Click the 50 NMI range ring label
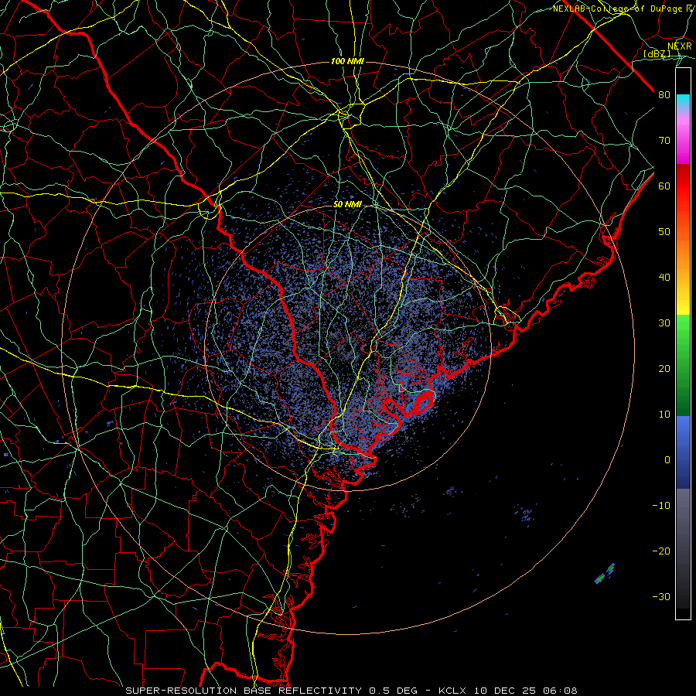 click(x=347, y=205)
